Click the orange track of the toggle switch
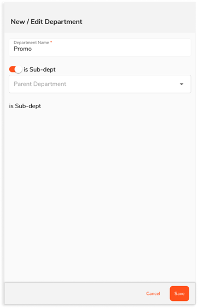Viewport: 198px width, 308px height. (x=12, y=69)
